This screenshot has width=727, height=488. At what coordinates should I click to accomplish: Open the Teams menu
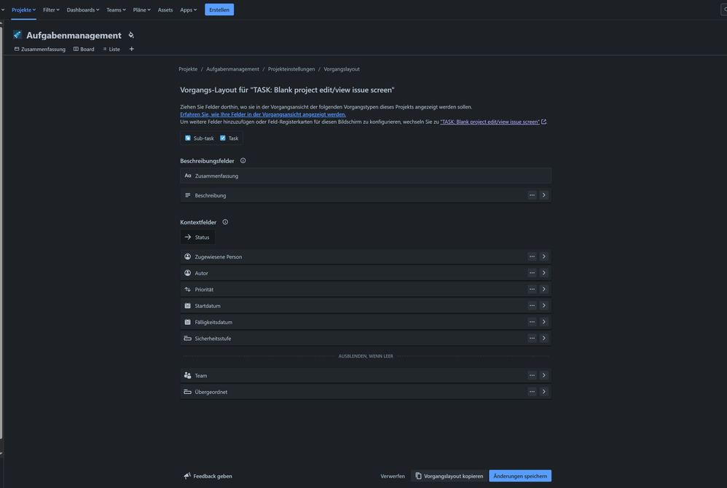[116, 9]
